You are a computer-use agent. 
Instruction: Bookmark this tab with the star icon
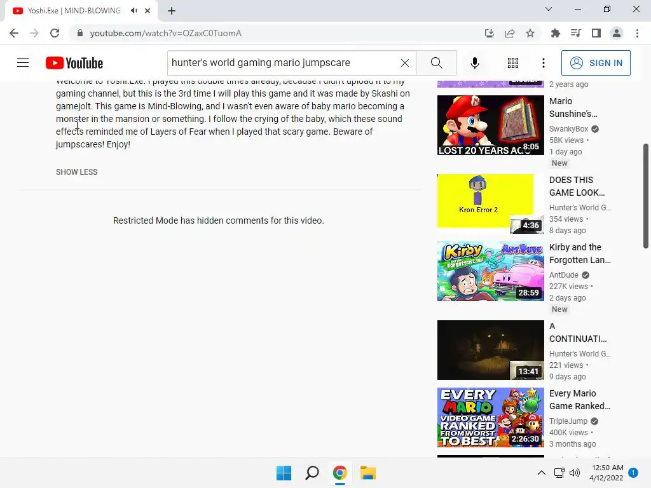point(530,33)
